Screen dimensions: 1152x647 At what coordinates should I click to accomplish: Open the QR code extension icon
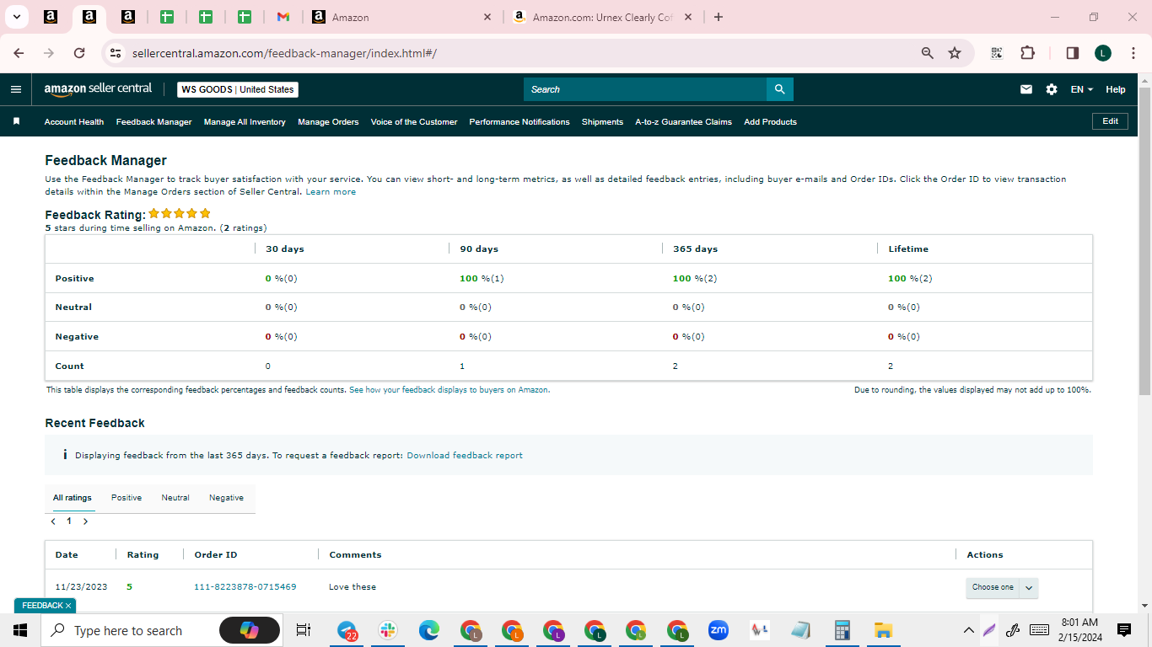point(997,53)
